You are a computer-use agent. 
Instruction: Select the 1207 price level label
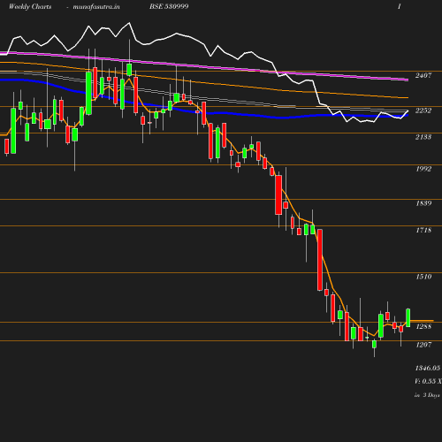423,345
